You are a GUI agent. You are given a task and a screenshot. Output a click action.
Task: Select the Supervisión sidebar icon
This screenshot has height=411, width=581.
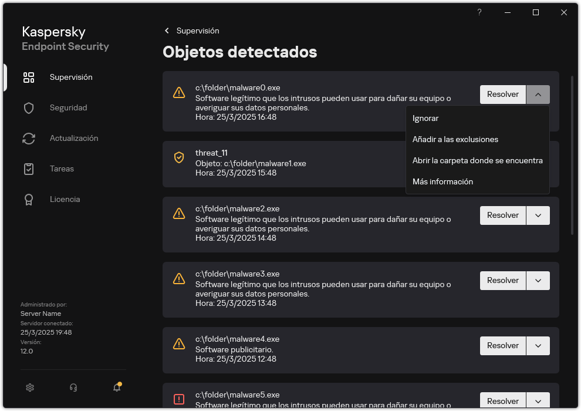pos(29,77)
